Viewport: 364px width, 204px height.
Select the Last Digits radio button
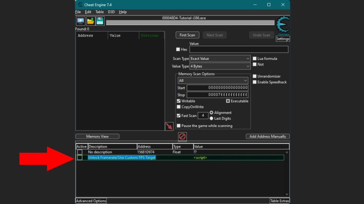(x=211, y=118)
